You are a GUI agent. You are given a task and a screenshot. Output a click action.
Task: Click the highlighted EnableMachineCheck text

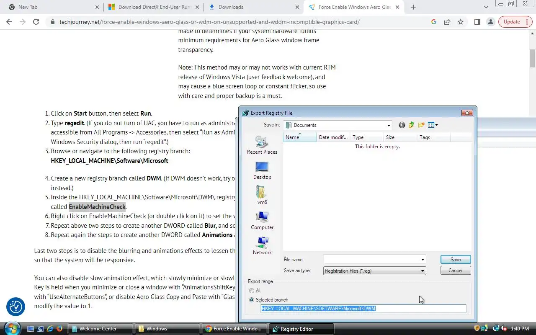coord(97,207)
